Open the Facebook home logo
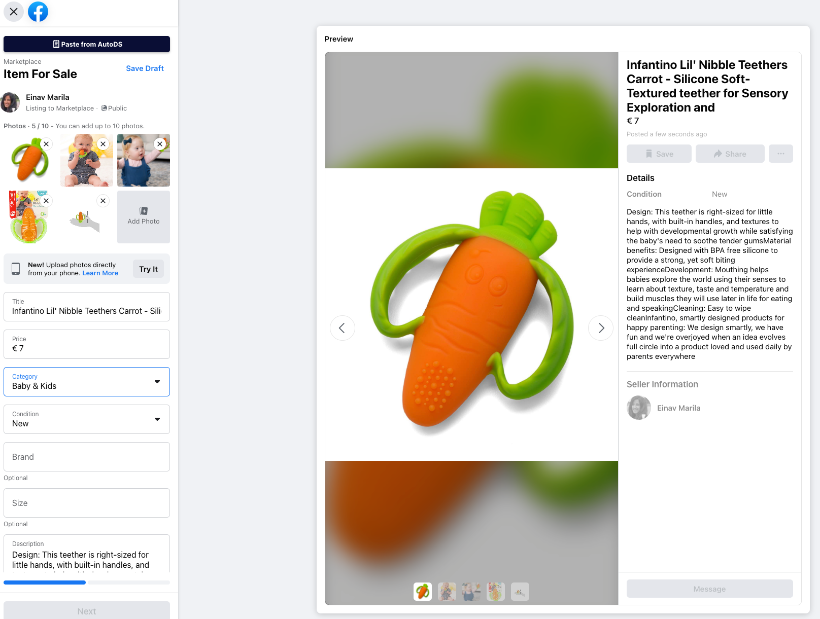This screenshot has height=619, width=820. [x=38, y=12]
